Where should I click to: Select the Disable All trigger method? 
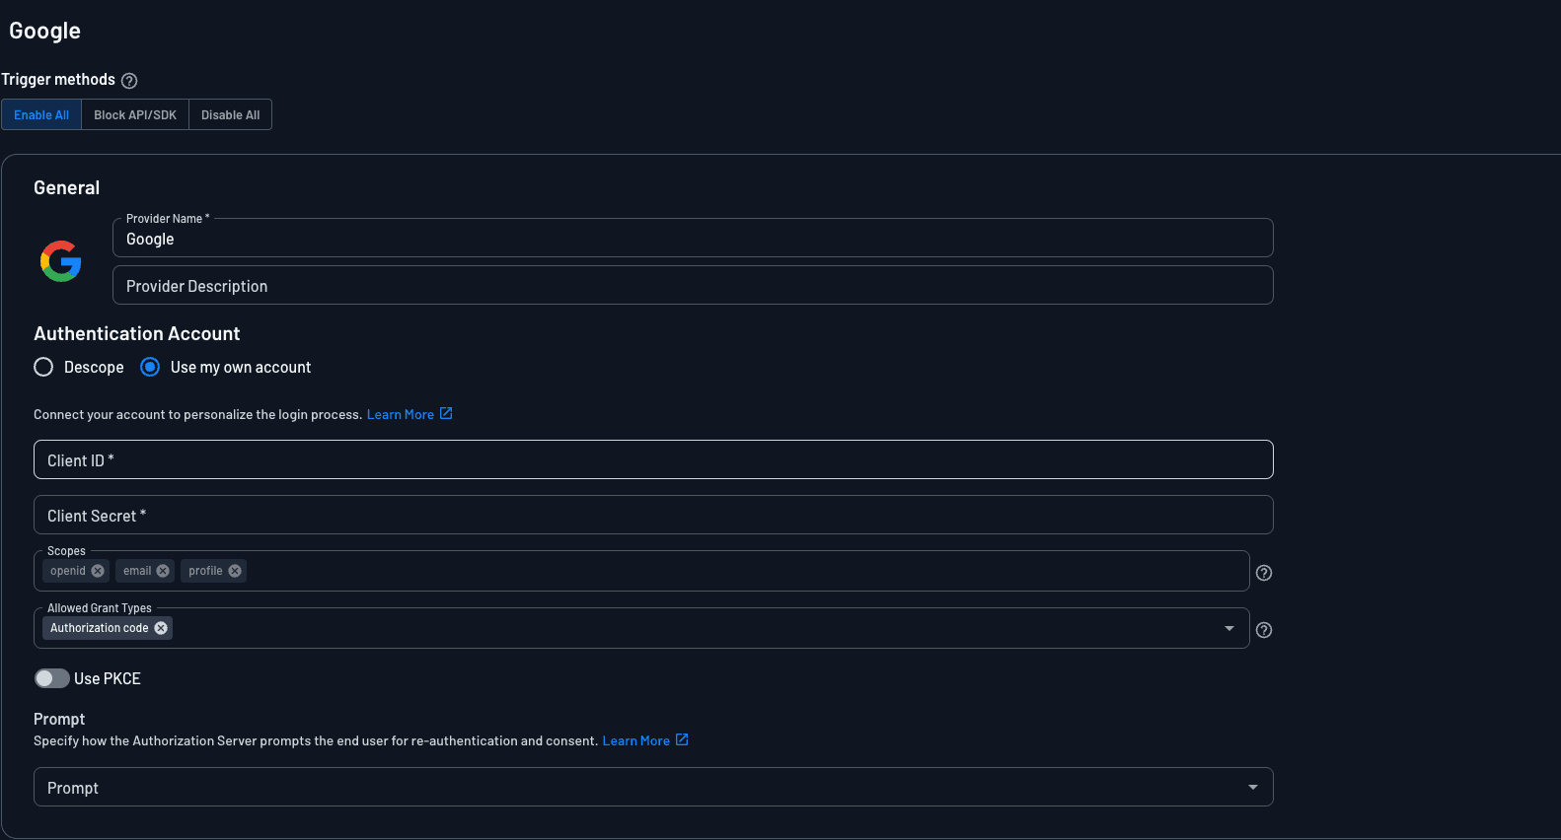point(231,114)
